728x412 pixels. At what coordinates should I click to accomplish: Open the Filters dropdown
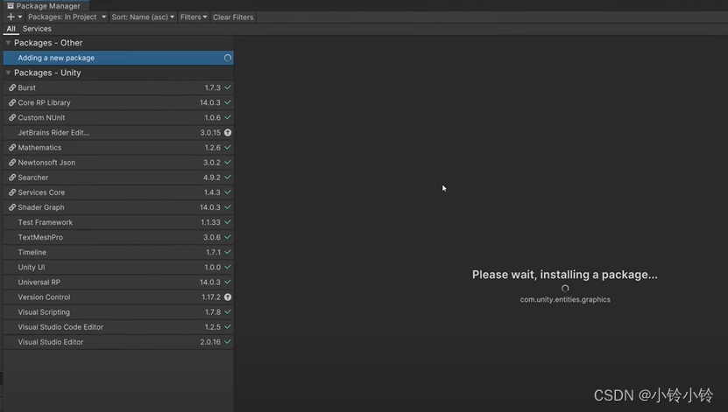[x=193, y=17]
